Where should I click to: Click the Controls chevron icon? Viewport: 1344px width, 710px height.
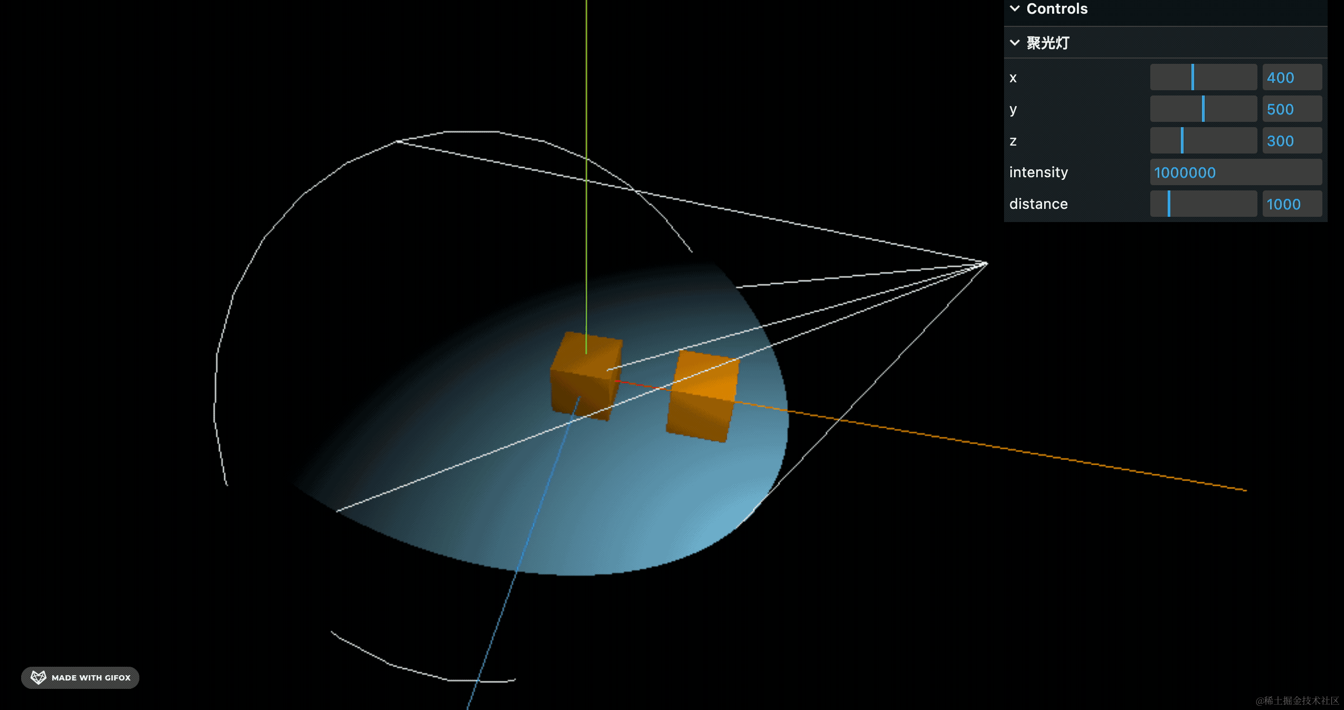click(x=1015, y=9)
